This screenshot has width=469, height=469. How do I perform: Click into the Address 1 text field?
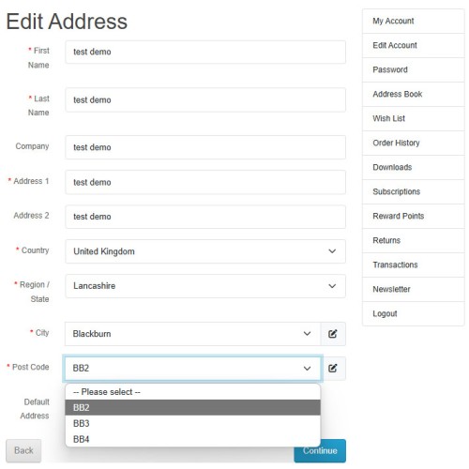[x=205, y=182]
